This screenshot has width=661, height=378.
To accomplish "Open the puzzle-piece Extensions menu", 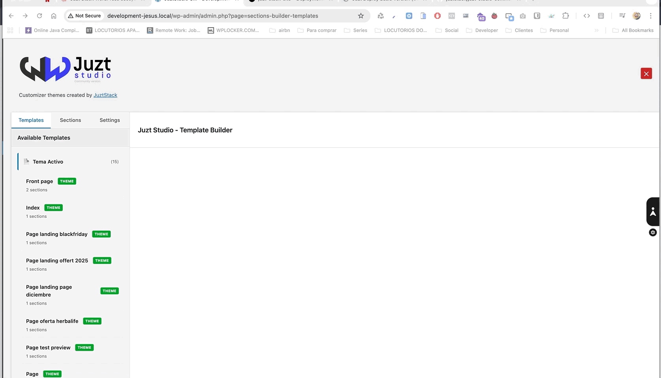I will pos(566,16).
